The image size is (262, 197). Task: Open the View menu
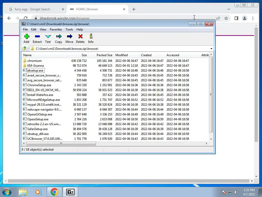point(43,29)
